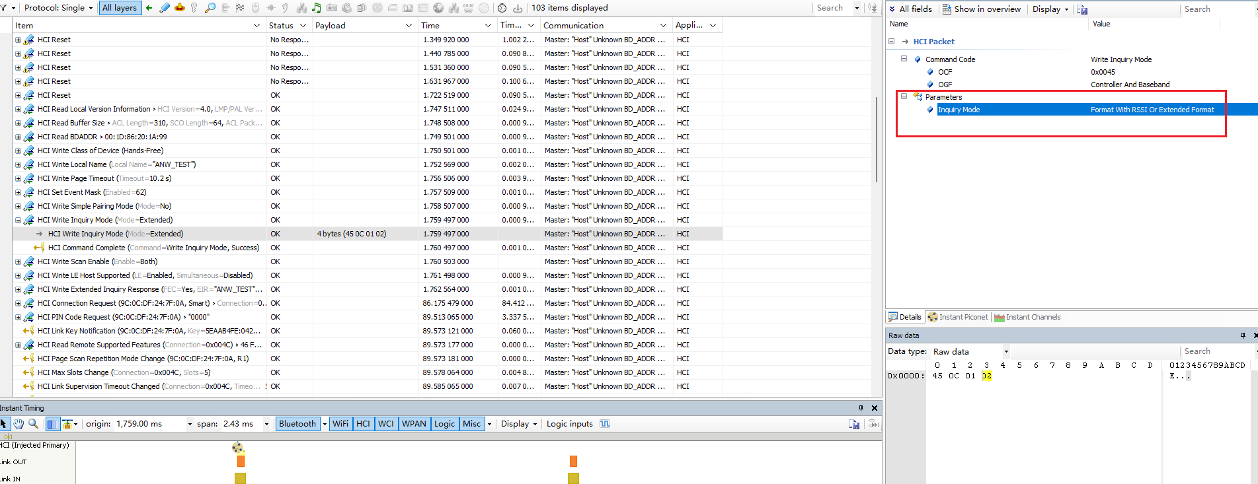Click the checkered flag toolbar icon
The image size is (1258, 484).
click(240, 8)
